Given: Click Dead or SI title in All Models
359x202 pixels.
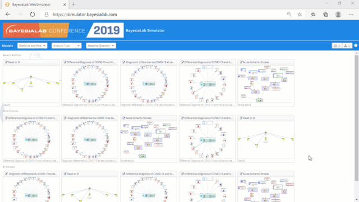Looking at the screenshot, I should [73, 174].
